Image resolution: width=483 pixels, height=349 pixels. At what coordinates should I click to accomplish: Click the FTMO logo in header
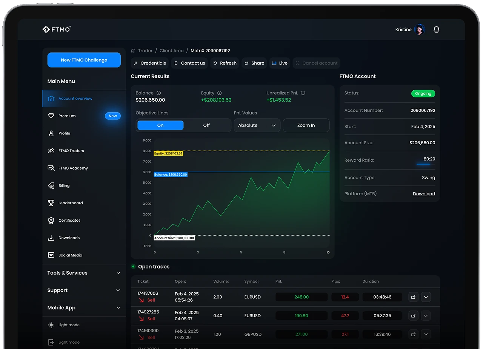pos(57,29)
